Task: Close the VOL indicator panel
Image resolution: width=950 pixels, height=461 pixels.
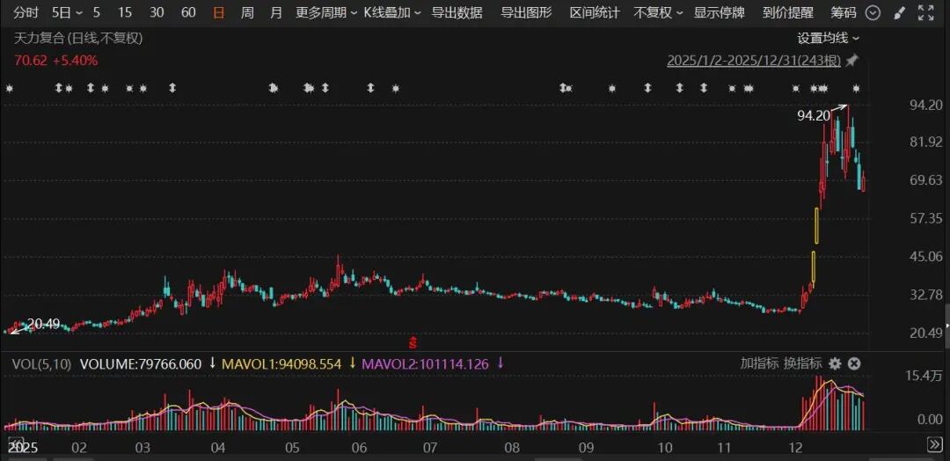Action: point(853,363)
